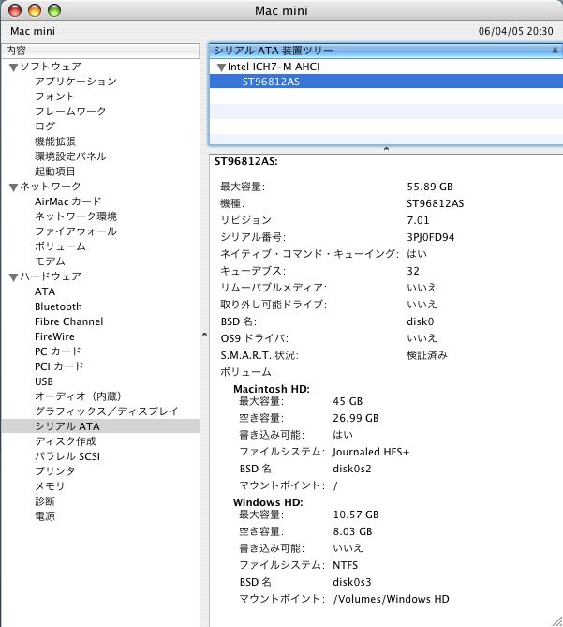Select USB in the sidebar

pyautogui.click(x=43, y=381)
